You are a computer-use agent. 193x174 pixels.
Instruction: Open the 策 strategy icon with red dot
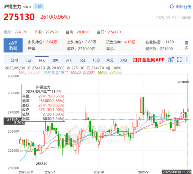coord(170,60)
